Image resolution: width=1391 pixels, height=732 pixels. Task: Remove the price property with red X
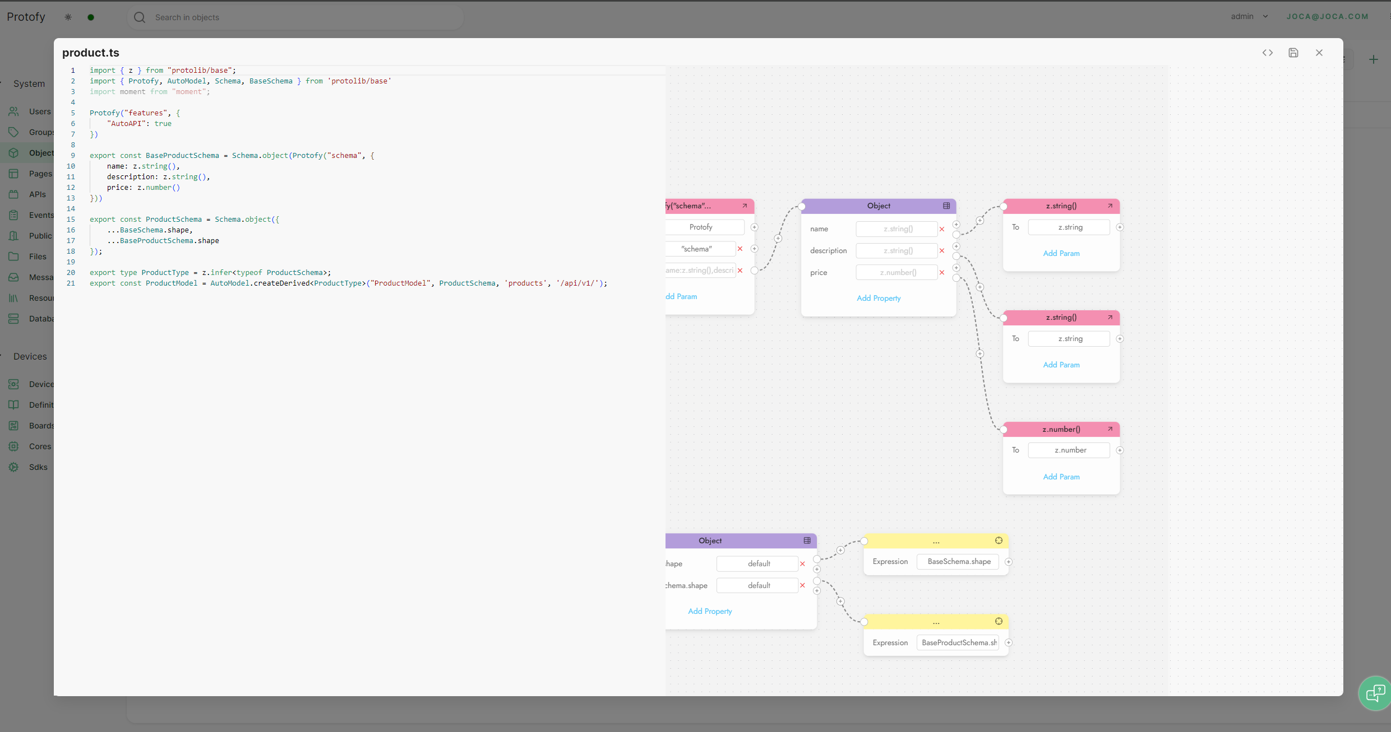pyautogui.click(x=942, y=273)
